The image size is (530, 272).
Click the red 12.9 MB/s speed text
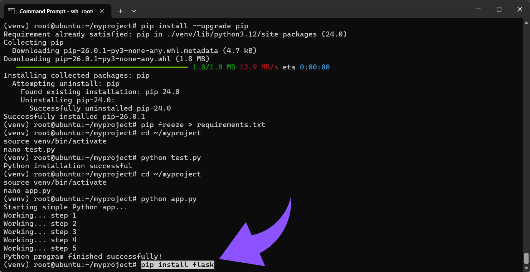click(259, 67)
